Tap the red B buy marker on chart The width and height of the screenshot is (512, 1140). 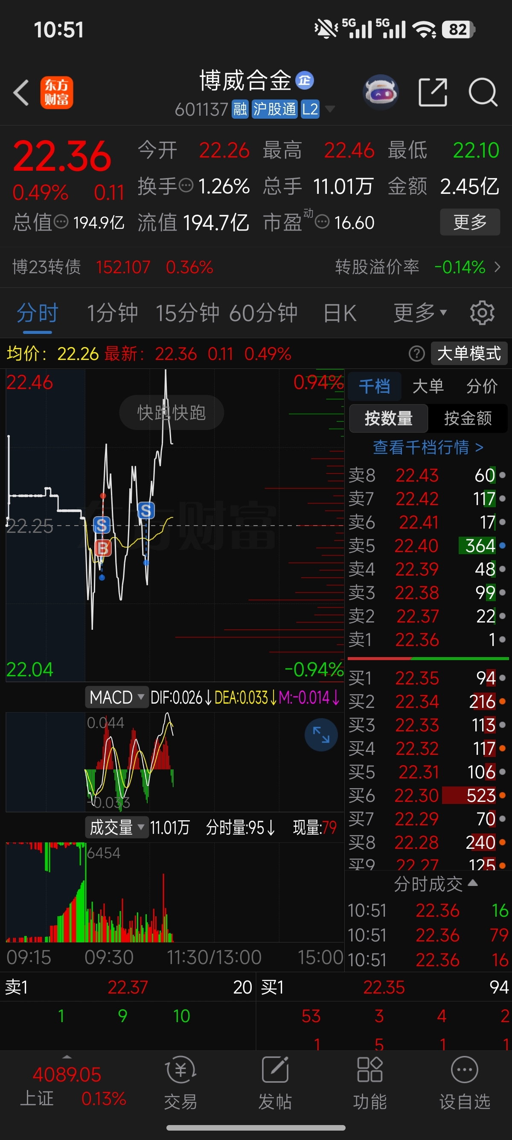pos(102,548)
